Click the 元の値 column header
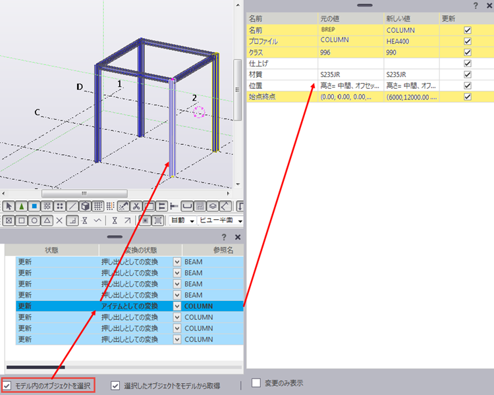Image resolution: width=494 pixels, height=395 pixels. [350, 18]
